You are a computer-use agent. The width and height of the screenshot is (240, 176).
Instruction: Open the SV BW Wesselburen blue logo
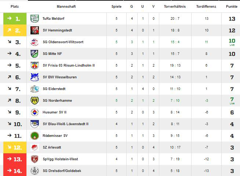pos(34,77)
